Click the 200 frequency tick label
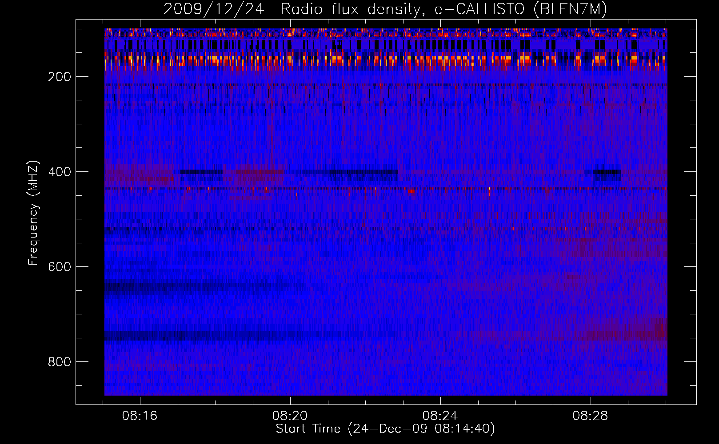 pos(60,77)
